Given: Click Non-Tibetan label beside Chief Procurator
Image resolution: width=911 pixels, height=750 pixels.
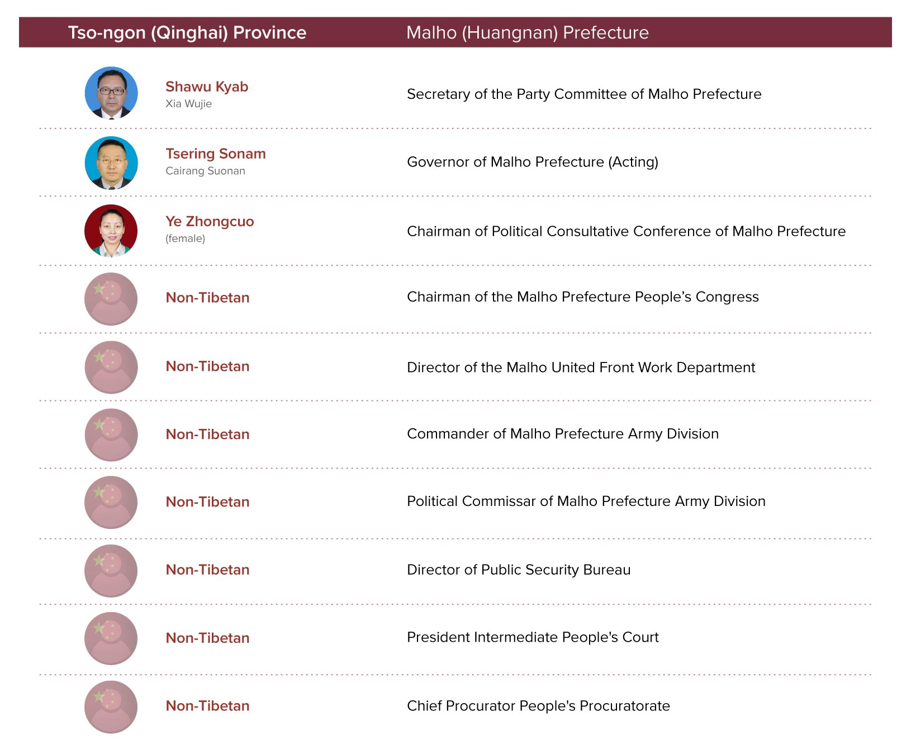Looking at the screenshot, I should tap(207, 706).
